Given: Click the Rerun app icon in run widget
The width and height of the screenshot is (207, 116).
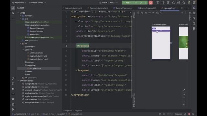Looking at the screenshot, I should point(136,3).
